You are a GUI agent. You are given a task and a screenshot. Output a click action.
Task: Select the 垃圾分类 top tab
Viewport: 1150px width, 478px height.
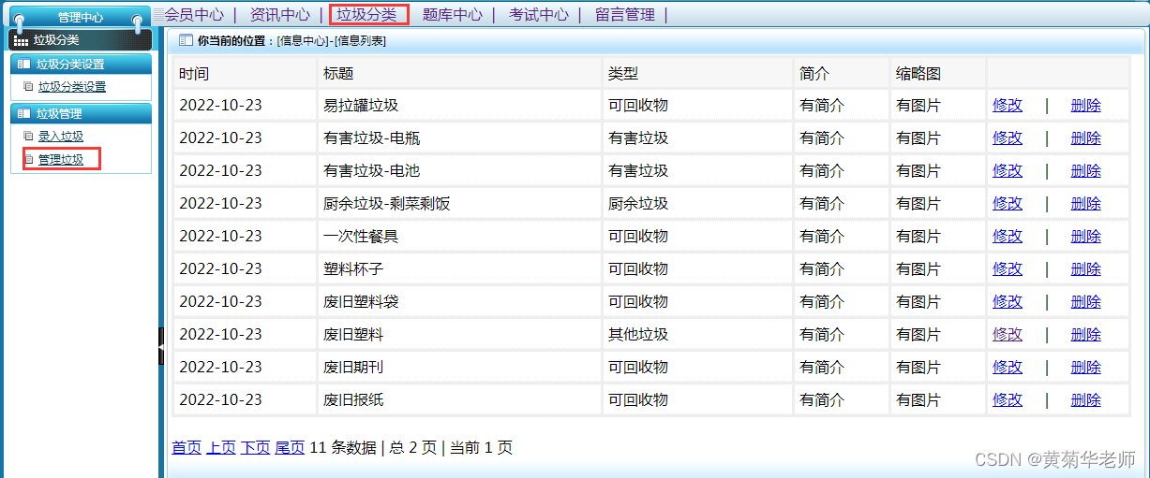[x=366, y=14]
